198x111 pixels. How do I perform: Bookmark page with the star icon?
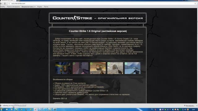pos(195,3)
